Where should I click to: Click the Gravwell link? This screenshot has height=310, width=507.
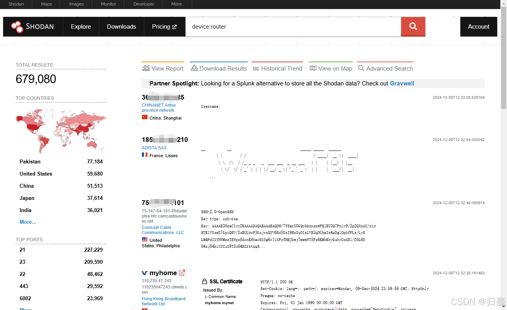pos(402,83)
